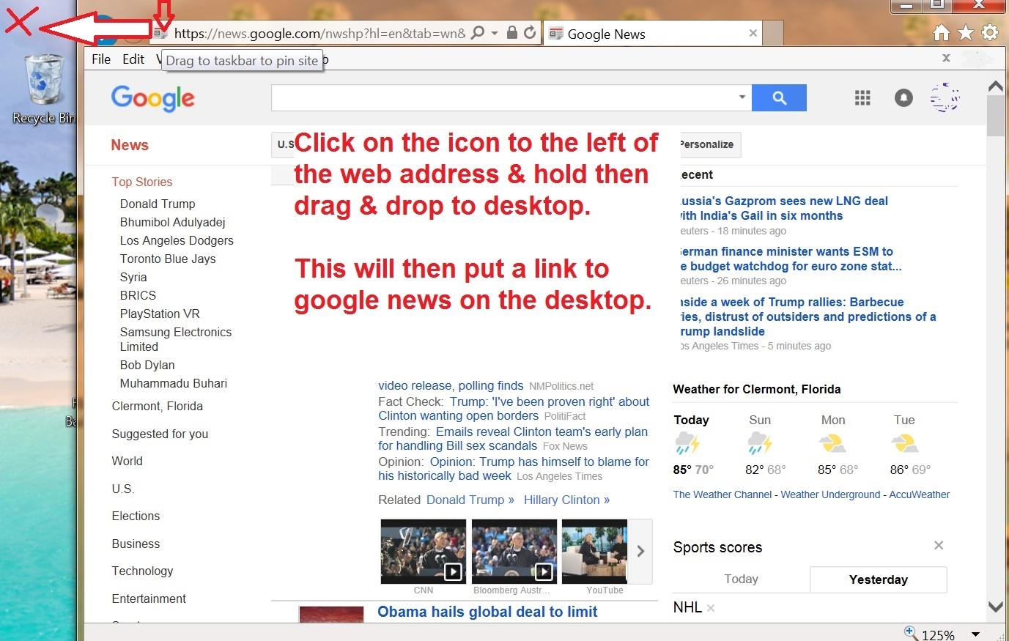The height and width of the screenshot is (641, 1009).
Task: Open the Bhumibol Adulyadej topic
Action: click(172, 222)
